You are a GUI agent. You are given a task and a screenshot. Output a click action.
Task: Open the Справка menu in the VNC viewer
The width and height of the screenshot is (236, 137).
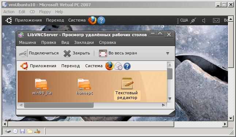[x=107, y=42]
